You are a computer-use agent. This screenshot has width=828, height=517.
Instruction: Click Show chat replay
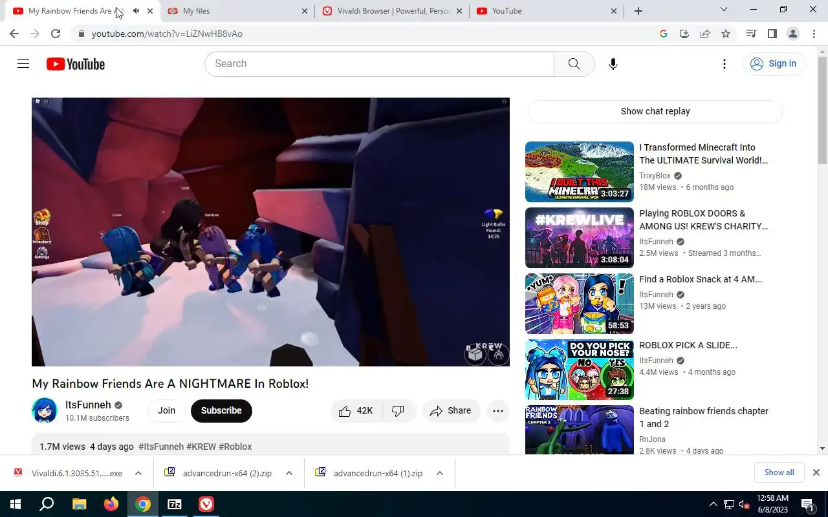click(x=655, y=111)
